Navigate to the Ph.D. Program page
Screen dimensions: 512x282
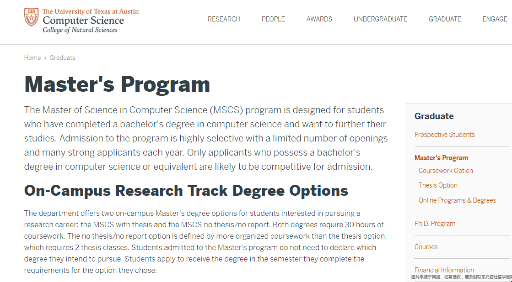435,224
